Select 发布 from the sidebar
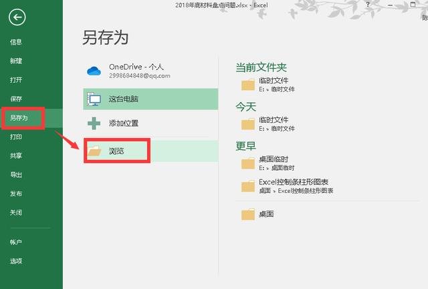 tap(16, 194)
